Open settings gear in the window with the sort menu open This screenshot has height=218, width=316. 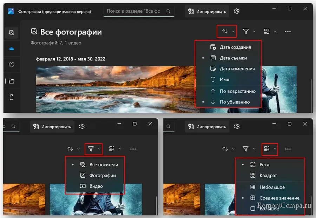pos(237,11)
